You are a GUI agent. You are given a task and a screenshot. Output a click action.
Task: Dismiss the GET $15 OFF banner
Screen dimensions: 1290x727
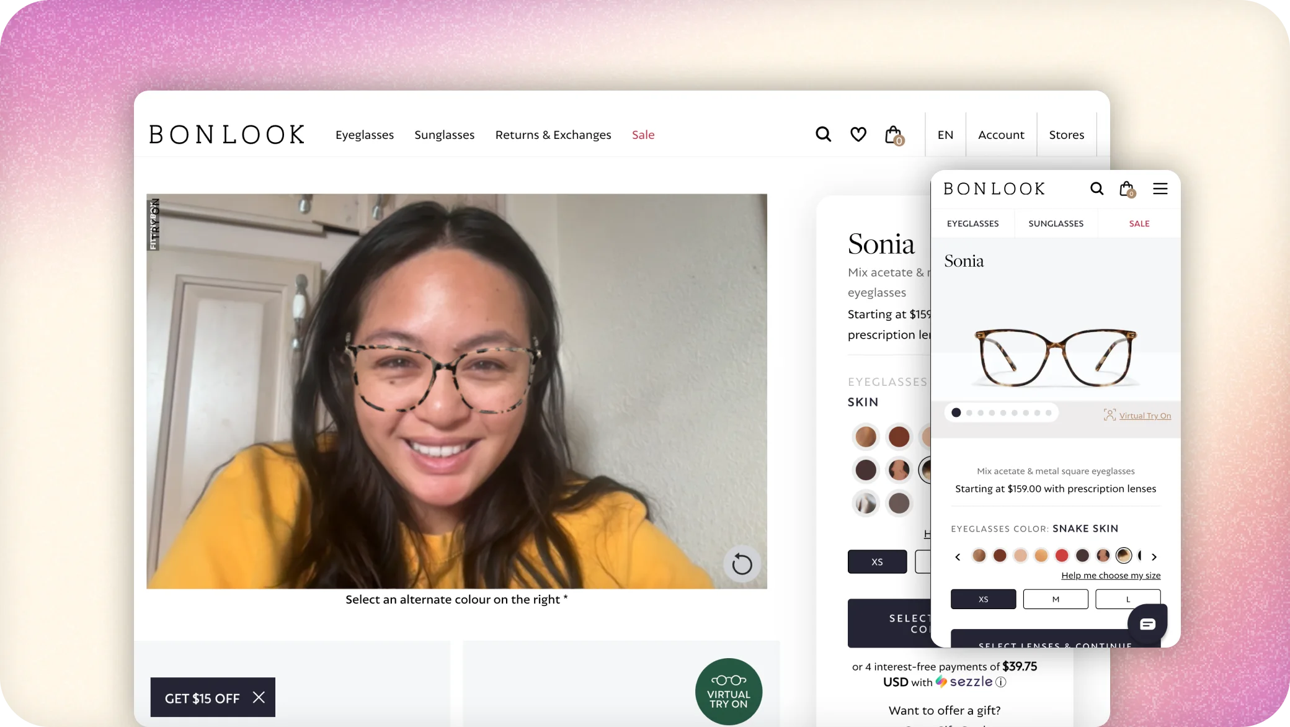tap(259, 697)
